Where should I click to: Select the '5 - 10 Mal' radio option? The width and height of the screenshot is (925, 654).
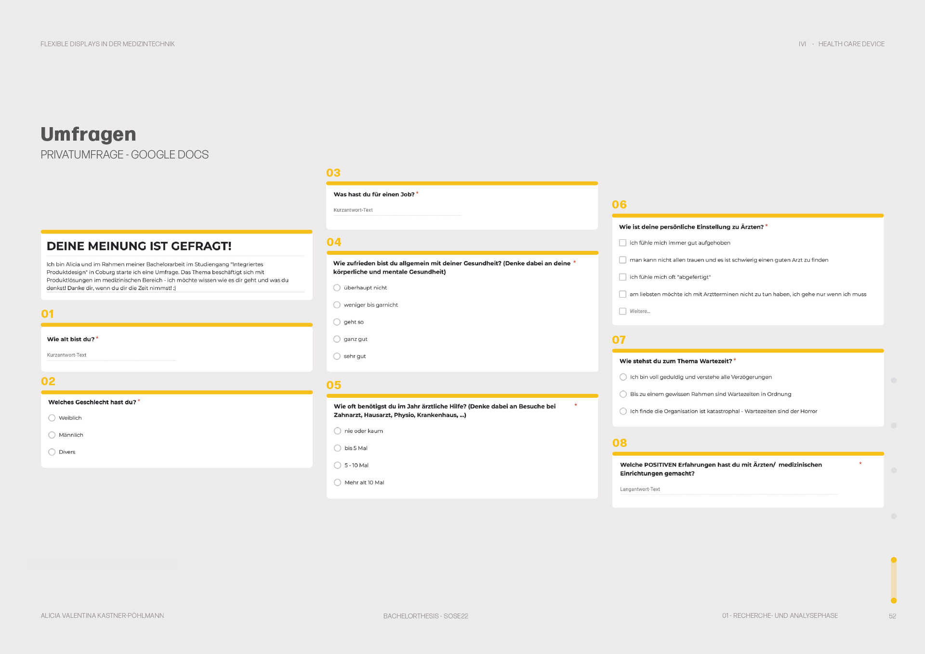[338, 465]
